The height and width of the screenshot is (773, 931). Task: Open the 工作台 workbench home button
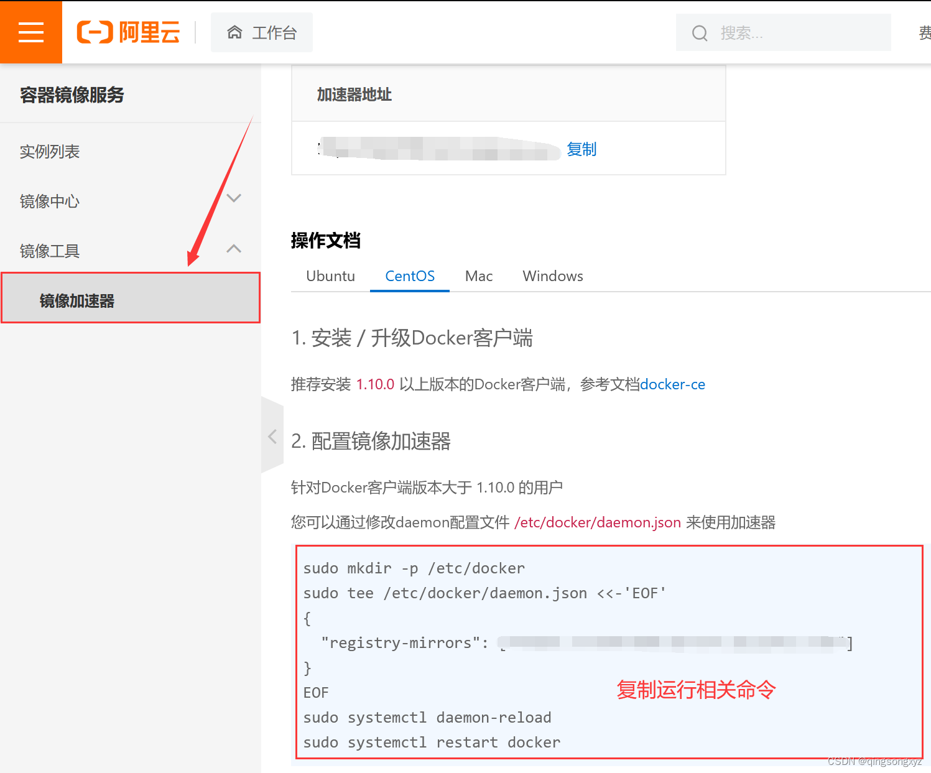pos(262,32)
